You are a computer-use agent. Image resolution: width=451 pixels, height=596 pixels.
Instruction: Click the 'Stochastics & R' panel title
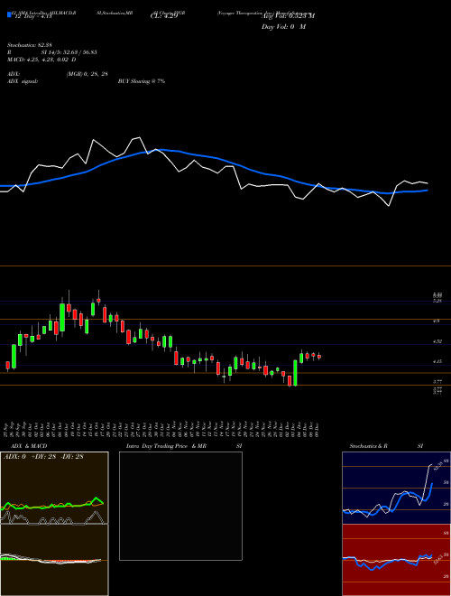368,446
